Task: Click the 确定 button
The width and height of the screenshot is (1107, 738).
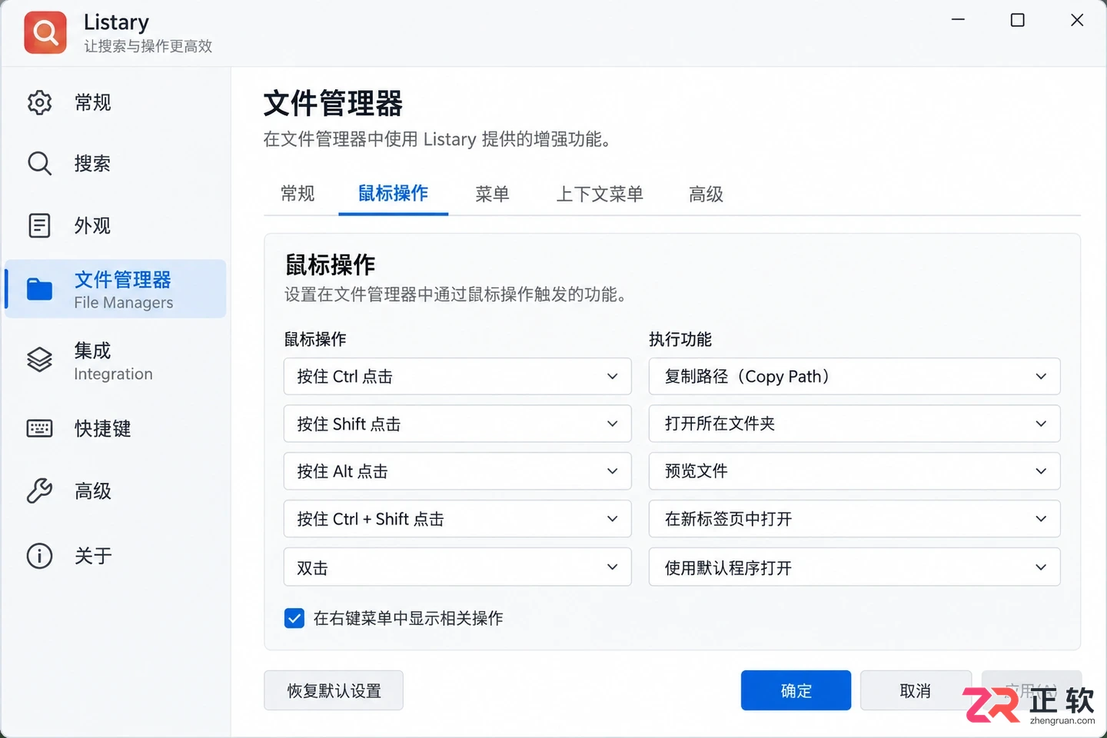Action: pos(796,690)
